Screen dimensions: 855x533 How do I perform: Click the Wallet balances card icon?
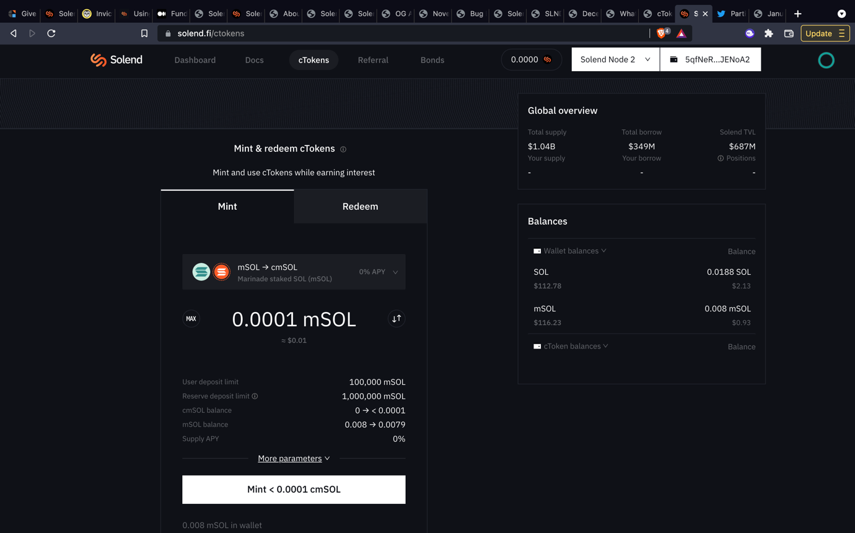[537, 251]
